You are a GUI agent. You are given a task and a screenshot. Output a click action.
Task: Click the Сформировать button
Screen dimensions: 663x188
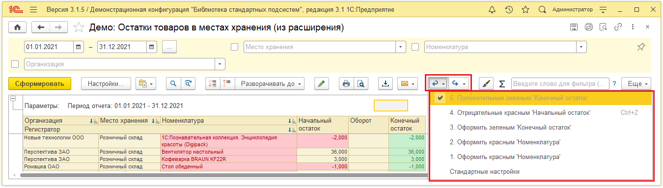40,83
